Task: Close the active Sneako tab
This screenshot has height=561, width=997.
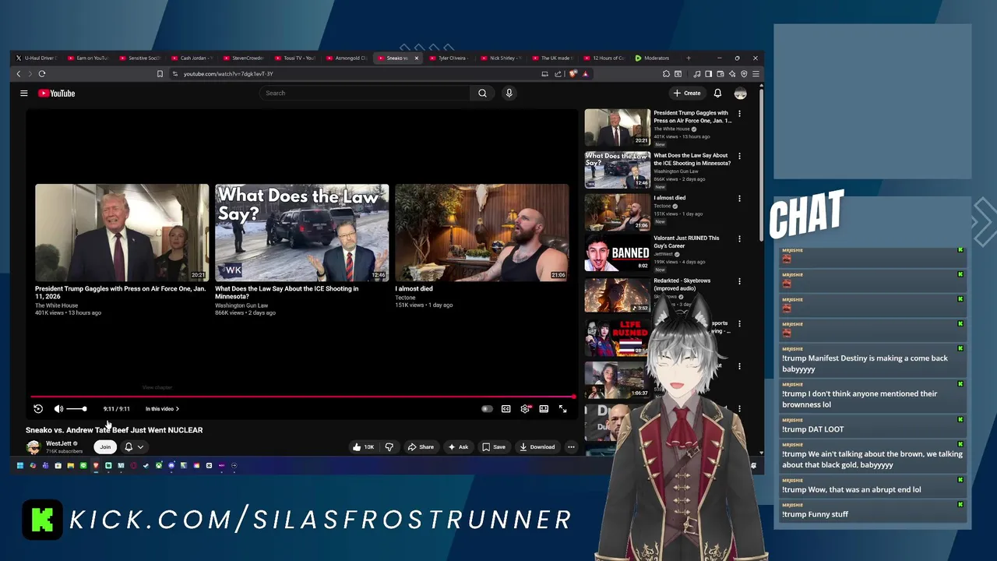Action: [416, 58]
